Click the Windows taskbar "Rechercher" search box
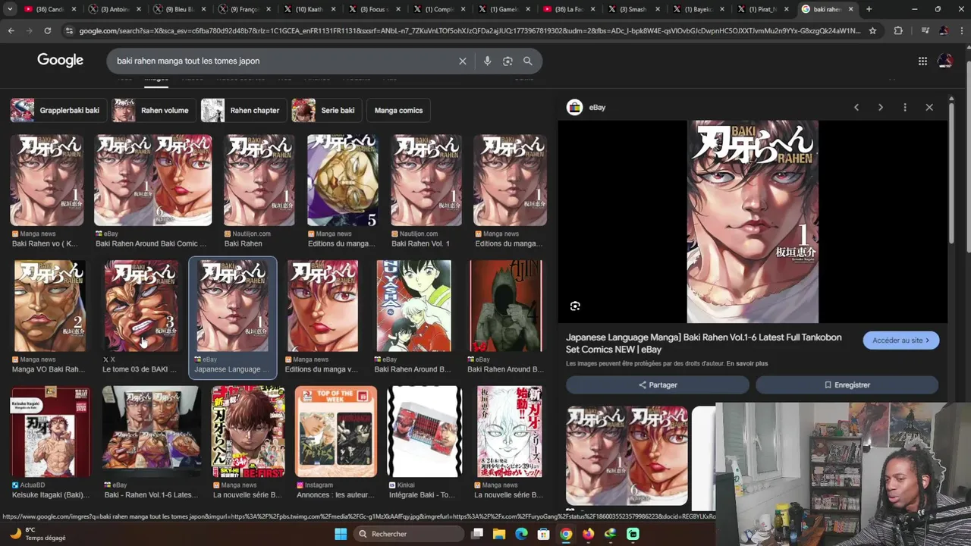 tap(410, 534)
